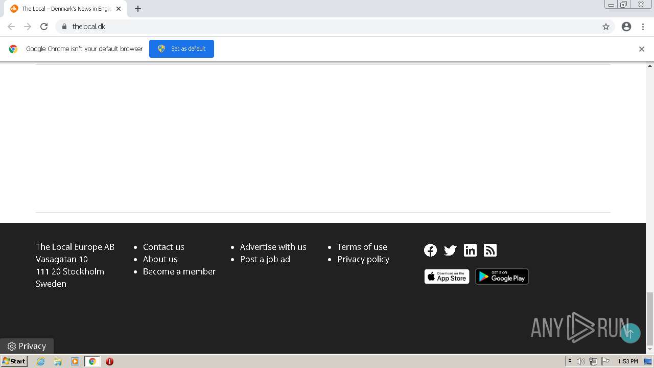Go forward in browser history
Image resolution: width=654 pixels, height=368 pixels.
(x=28, y=27)
